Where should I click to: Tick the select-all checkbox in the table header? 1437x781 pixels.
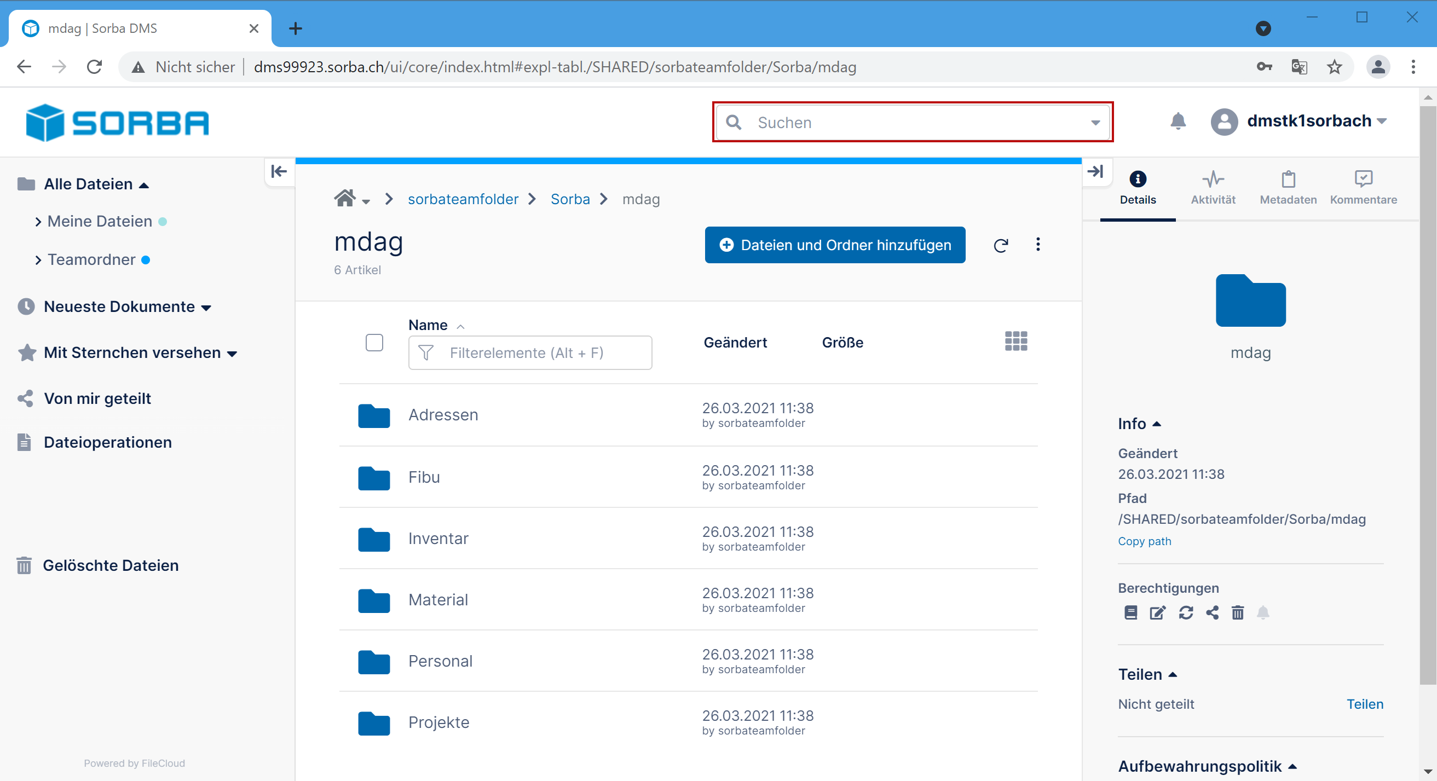pyautogui.click(x=374, y=343)
